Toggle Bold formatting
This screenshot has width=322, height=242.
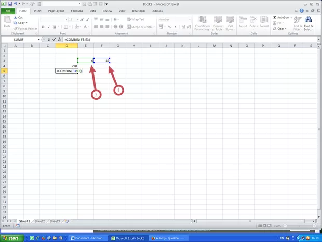(x=43, y=27)
